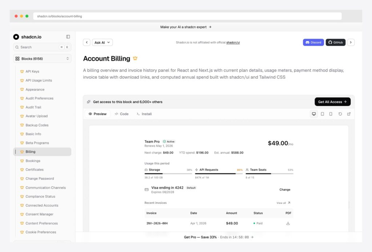The height and width of the screenshot is (252, 372).
Task: Switch to the Code tab
Action: click(x=121, y=114)
